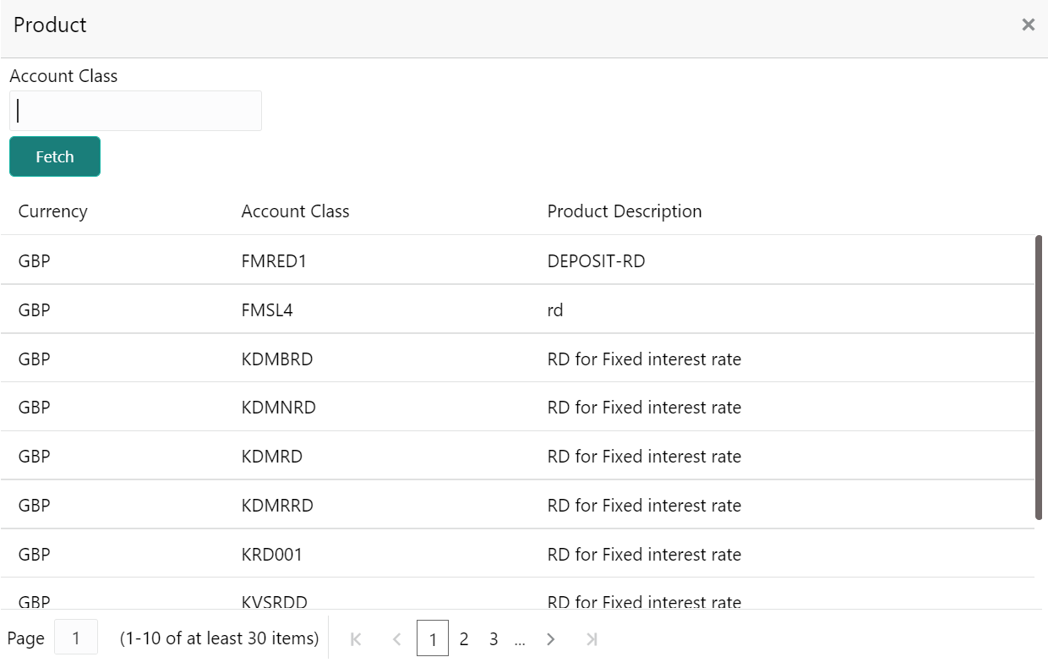Pick the KDMBRD account class row
The image size is (1048, 668).
277,359
